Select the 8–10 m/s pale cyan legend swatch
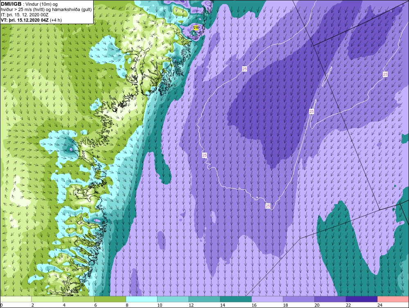This screenshot has height=308, width=409. pos(142,299)
